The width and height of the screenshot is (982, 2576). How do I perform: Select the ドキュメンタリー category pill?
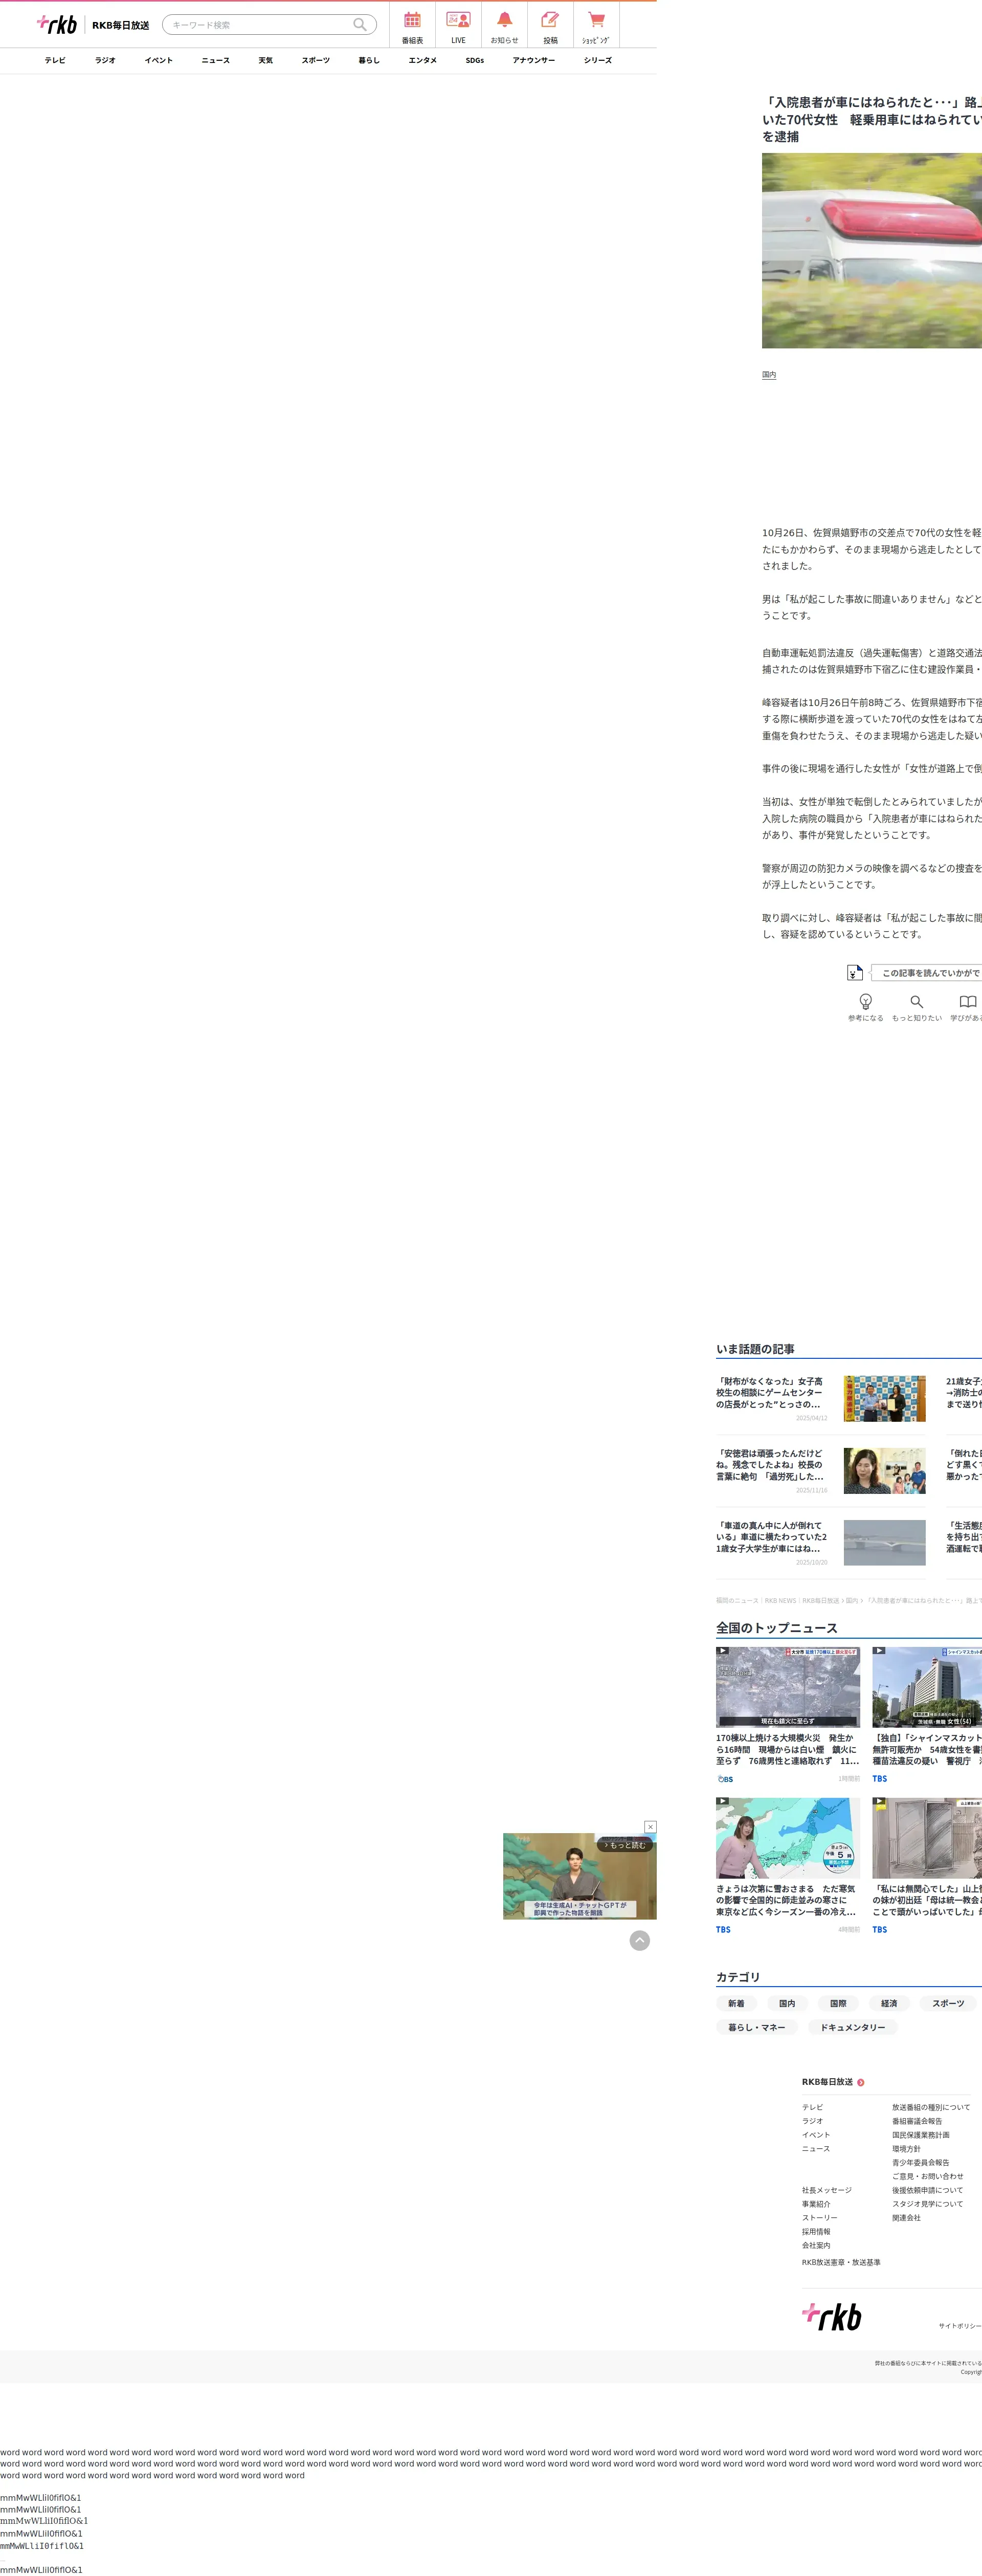coord(852,2028)
